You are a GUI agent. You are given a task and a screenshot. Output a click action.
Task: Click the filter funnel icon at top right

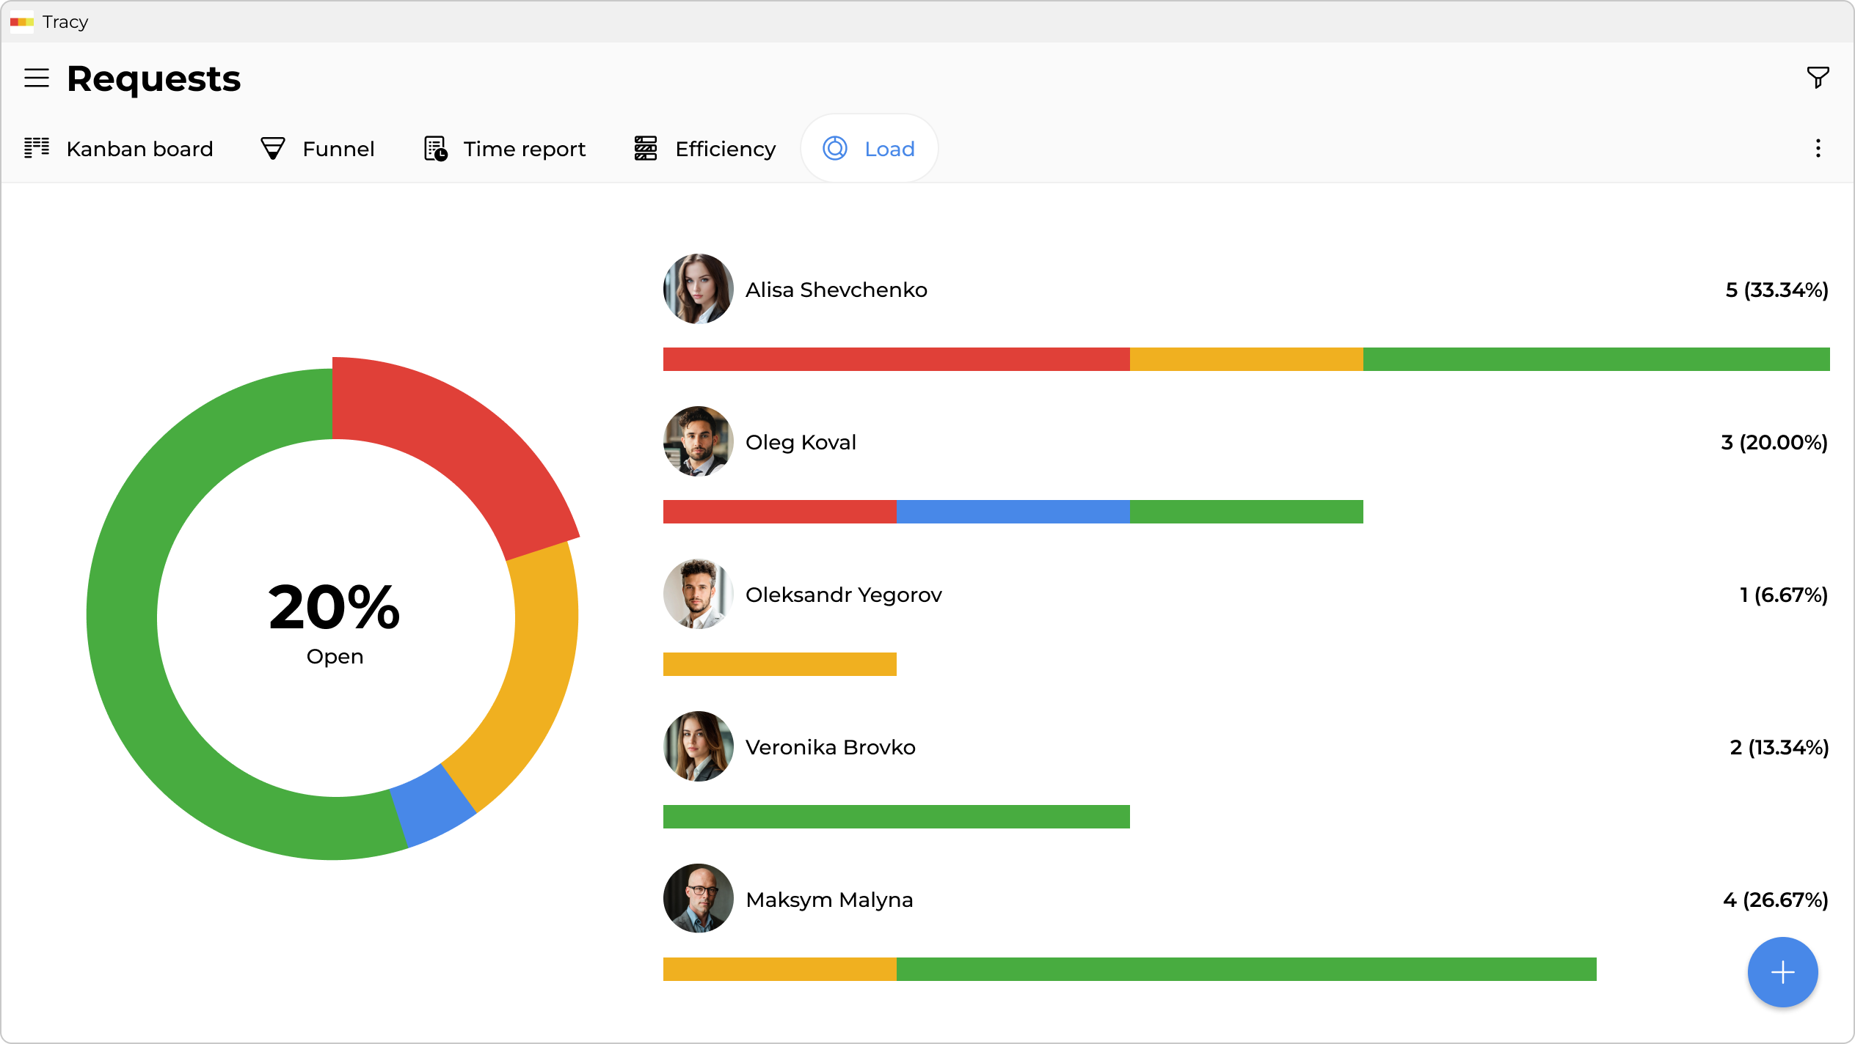tap(1817, 77)
